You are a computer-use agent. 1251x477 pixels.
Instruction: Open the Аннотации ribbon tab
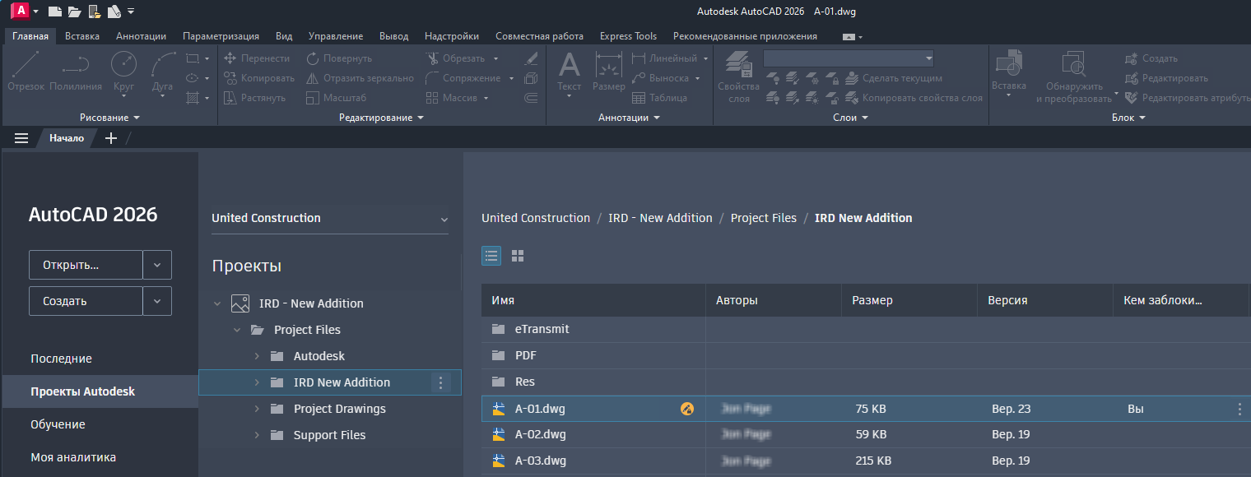pos(141,36)
